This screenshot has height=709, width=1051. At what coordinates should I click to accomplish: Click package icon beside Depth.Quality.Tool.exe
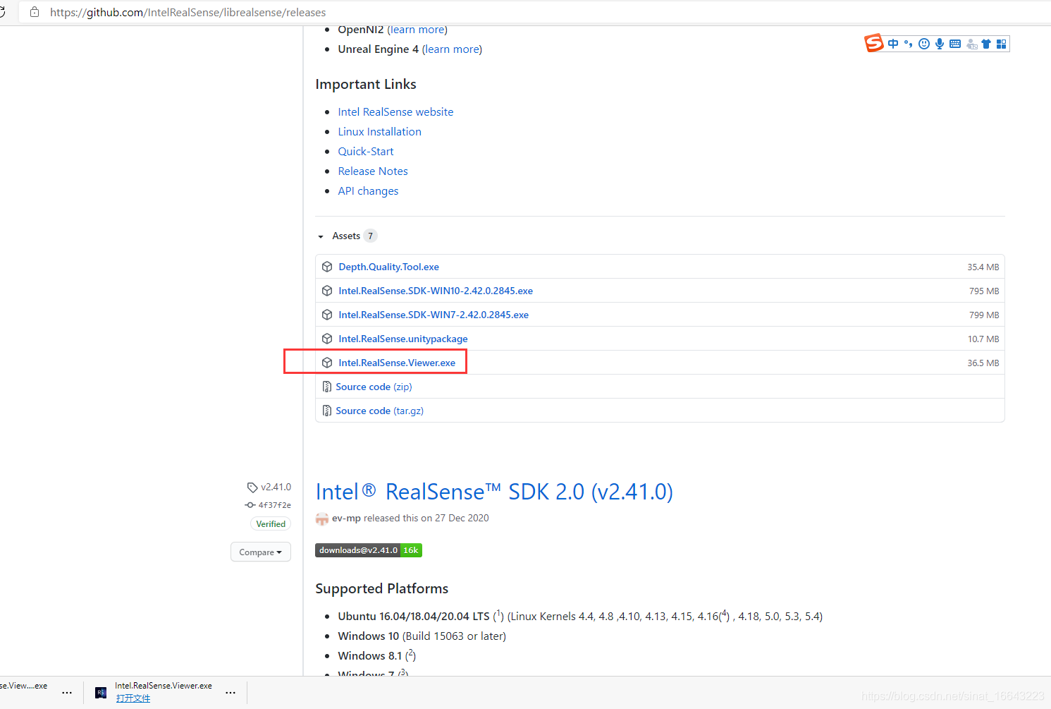coord(327,267)
